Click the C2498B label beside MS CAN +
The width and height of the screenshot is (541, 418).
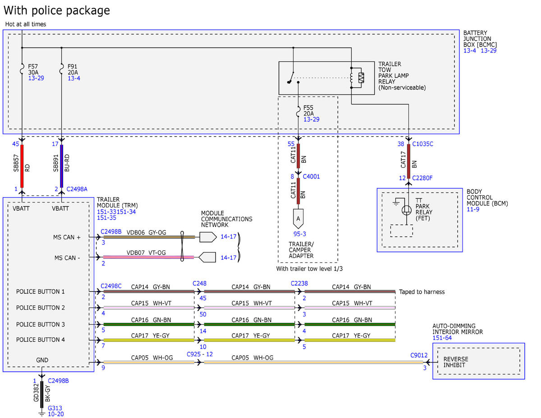coord(111,231)
